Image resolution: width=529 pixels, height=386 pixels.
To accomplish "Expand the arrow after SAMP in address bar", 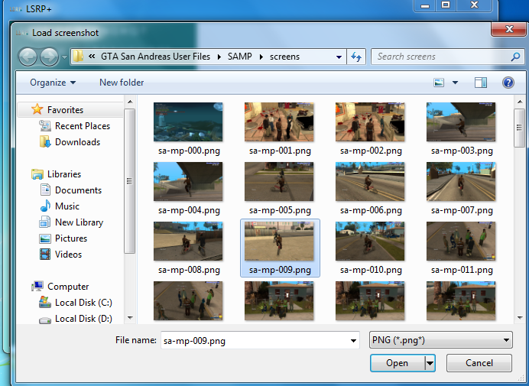I will [261, 57].
